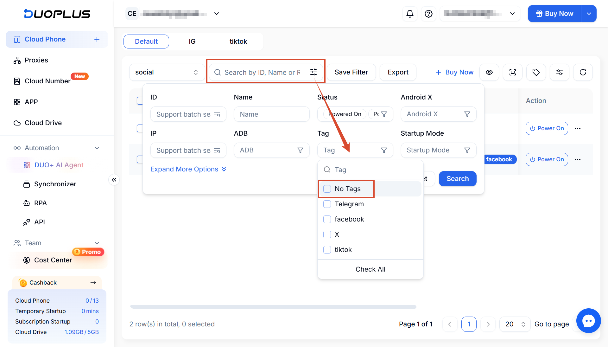The height and width of the screenshot is (347, 608).
Task: Refresh the cloud phone list
Action: click(x=583, y=72)
